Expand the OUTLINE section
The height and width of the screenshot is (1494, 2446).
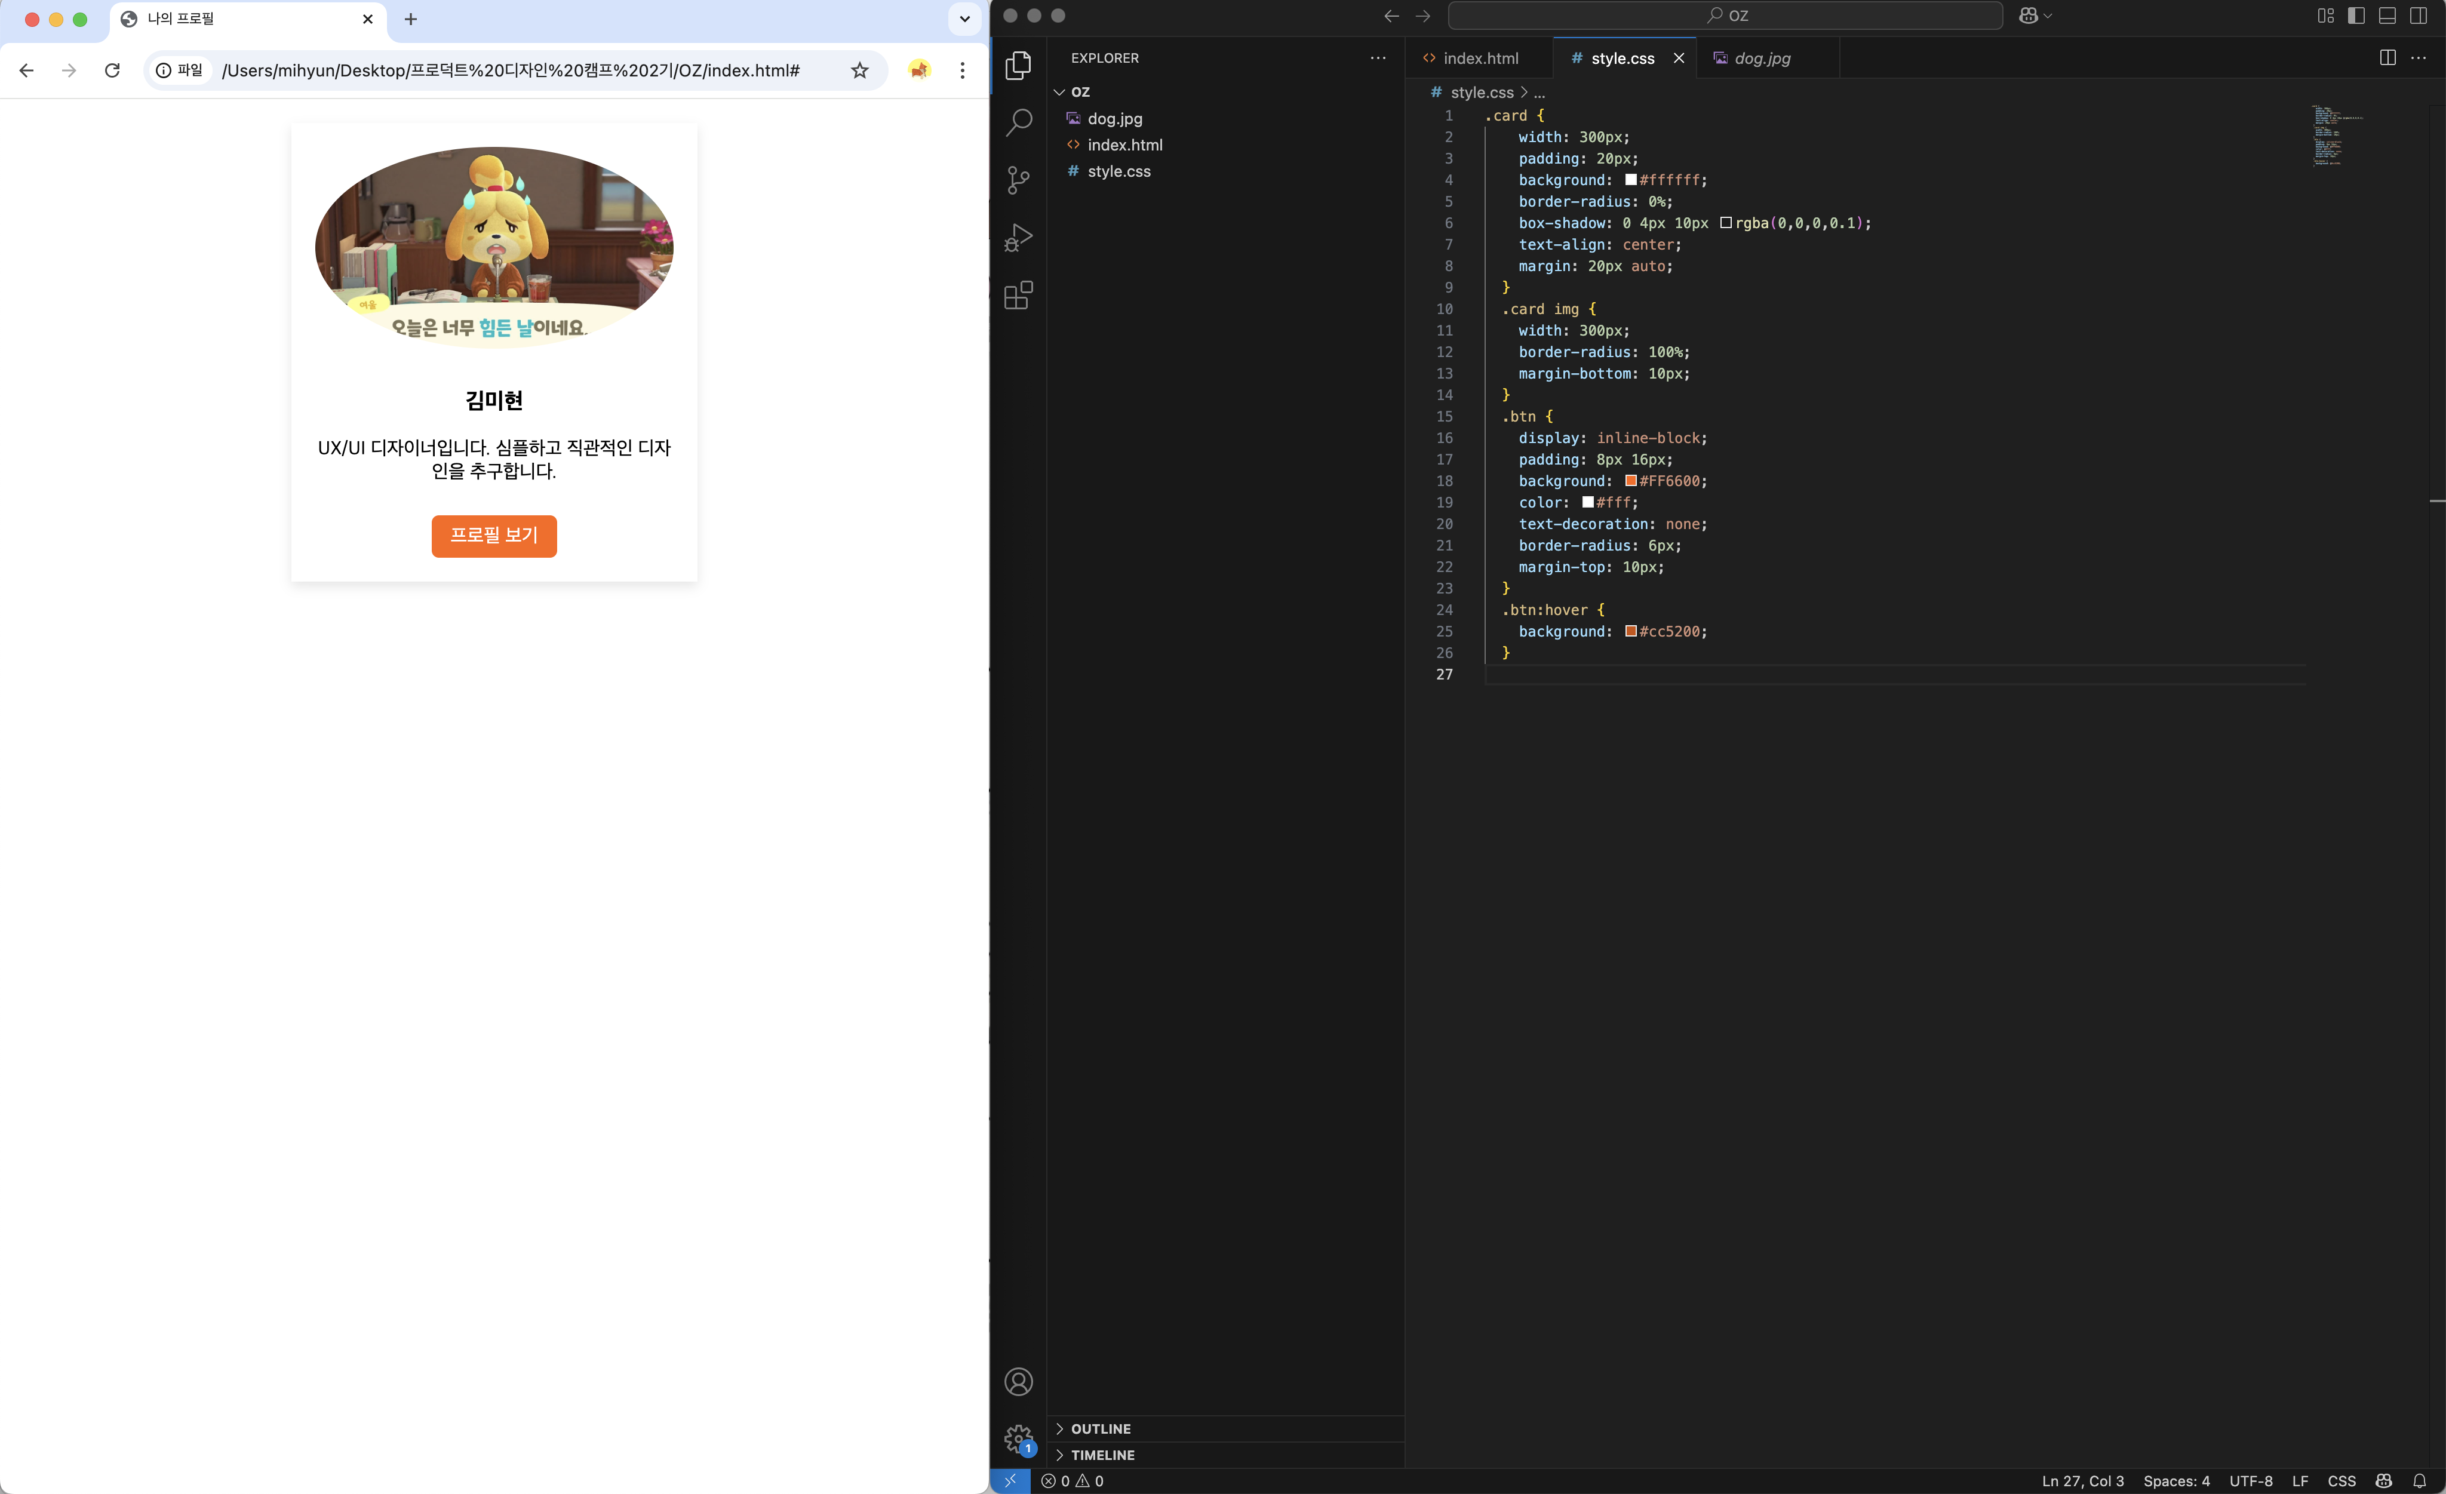1100,1428
